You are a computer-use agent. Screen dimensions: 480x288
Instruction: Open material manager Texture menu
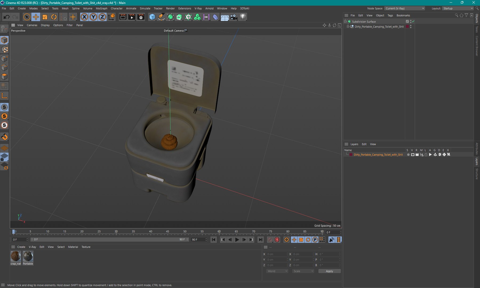86,247
